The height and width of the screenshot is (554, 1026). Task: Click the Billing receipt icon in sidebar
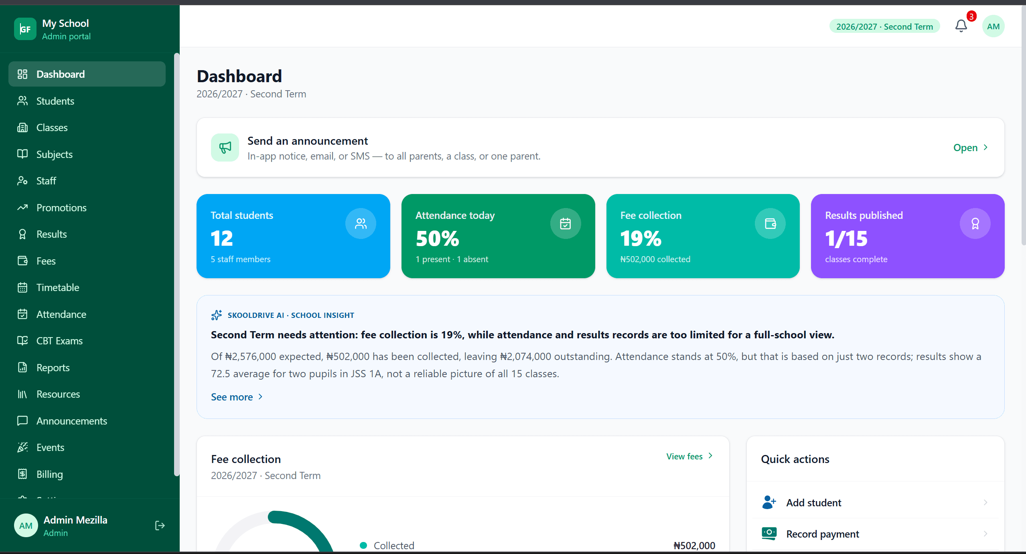coord(22,474)
